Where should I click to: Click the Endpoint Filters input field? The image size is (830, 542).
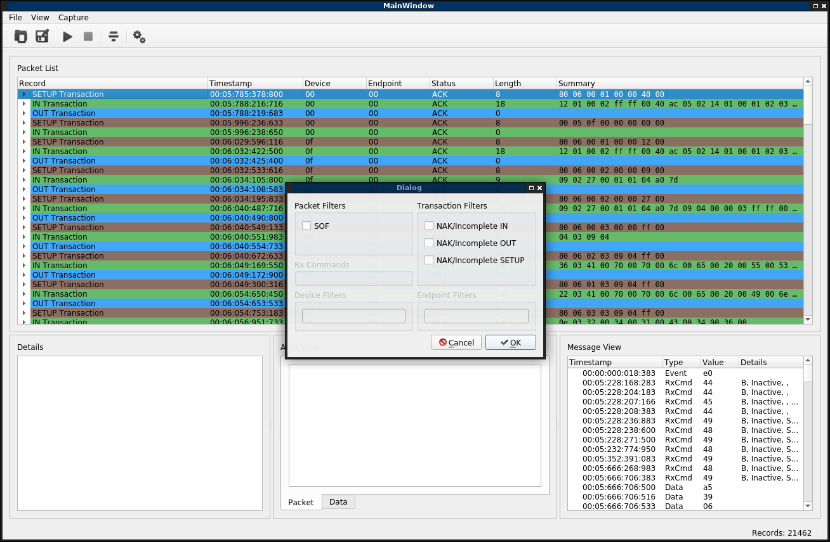click(477, 316)
